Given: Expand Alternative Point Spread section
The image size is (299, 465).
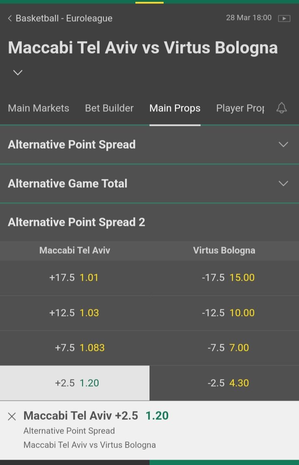Looking at the screenshot, I should coord(149,144).
